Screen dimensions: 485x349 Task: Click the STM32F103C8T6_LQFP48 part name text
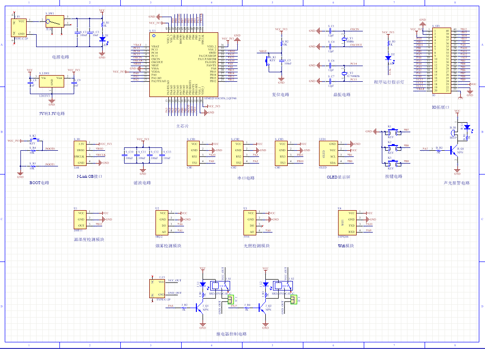pos(220,98)
